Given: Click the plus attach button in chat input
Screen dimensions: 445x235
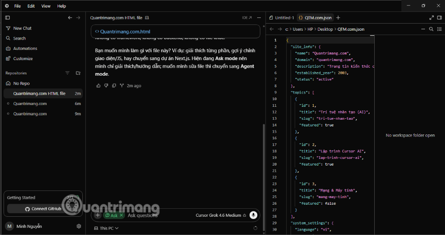Looking at the screenshot, I should [x=97, y=215].
